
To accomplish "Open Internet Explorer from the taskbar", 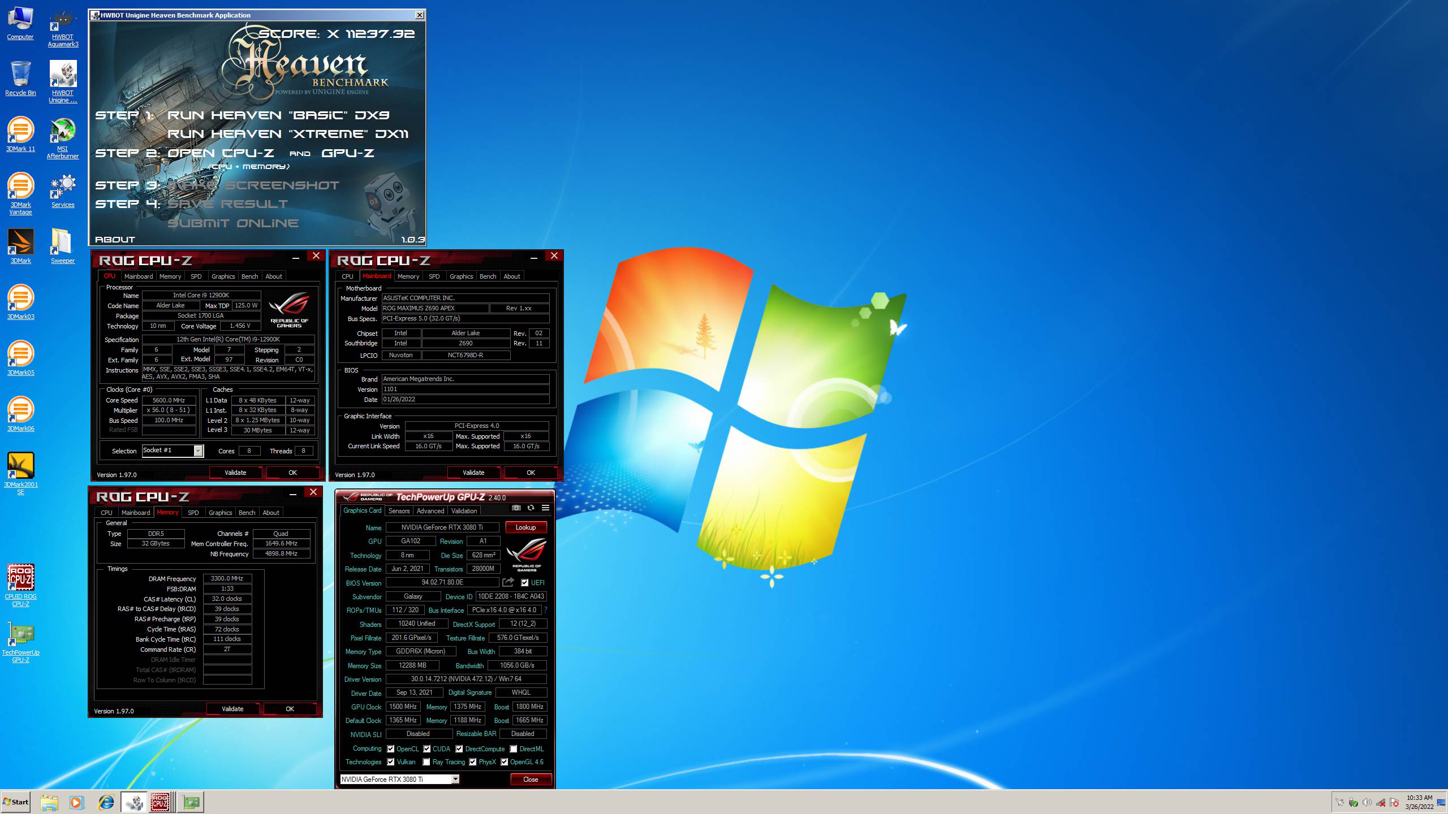I will tap(106, 802).
